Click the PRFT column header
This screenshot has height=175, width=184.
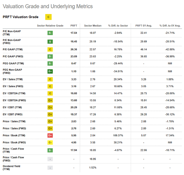[74, 26]
